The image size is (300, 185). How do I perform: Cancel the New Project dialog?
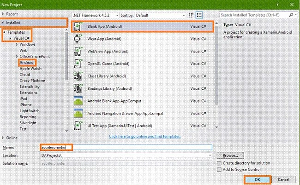283,179
